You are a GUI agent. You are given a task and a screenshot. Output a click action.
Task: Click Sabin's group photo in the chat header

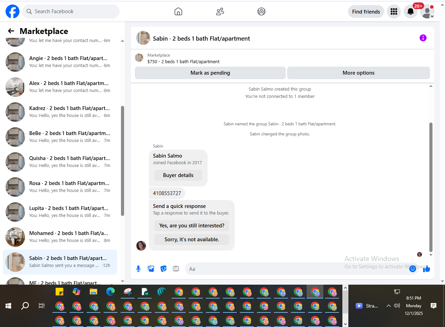[143, 38]
